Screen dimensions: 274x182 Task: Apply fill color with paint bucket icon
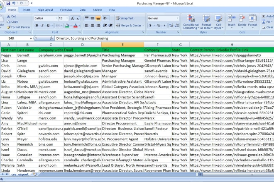[x=67, y=26]
